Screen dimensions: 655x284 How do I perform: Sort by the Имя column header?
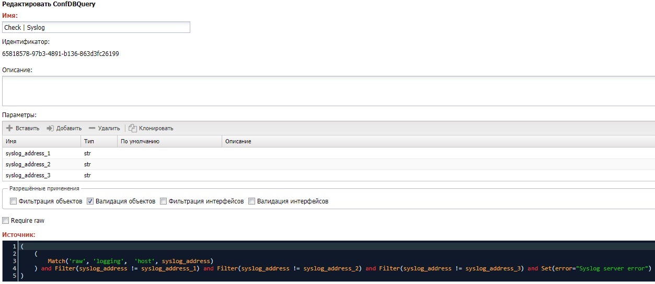point(41,141)
